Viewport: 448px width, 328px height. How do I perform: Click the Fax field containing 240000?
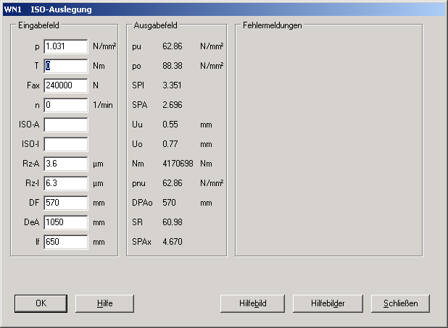(x=65, y=85)
